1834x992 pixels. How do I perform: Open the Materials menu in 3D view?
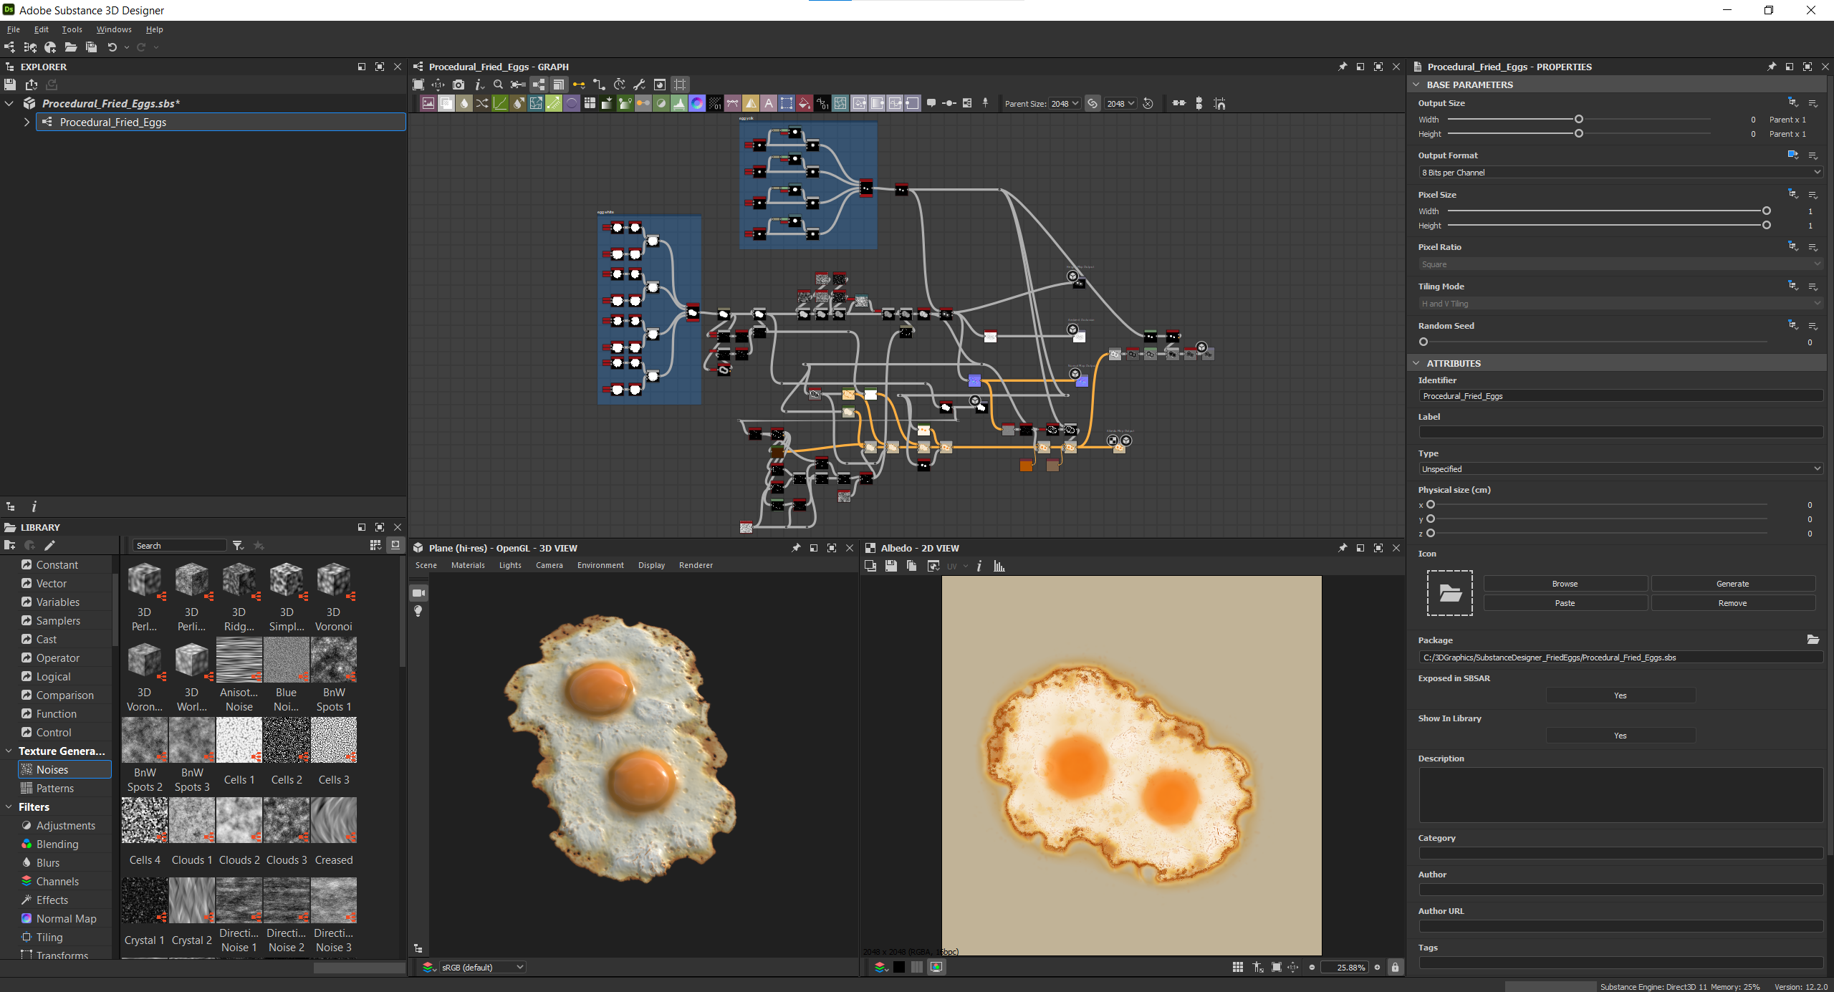[x=468, y=565]
